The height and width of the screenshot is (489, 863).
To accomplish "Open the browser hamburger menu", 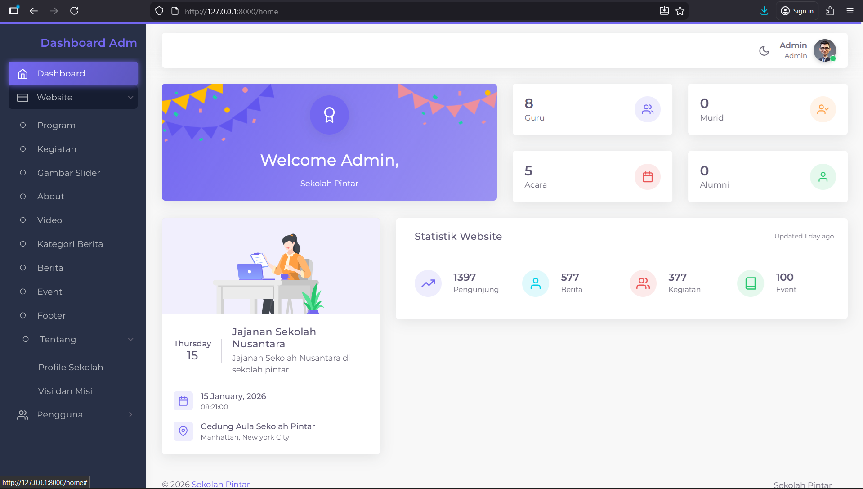I will (850, 11).
